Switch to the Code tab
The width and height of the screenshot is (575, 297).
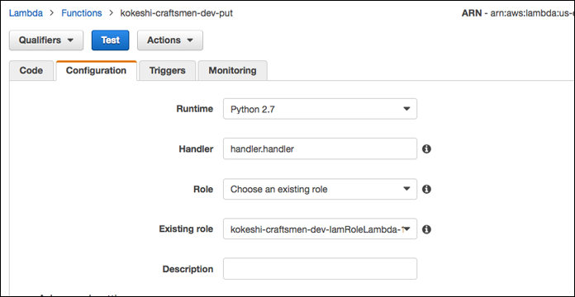[31, 70]
